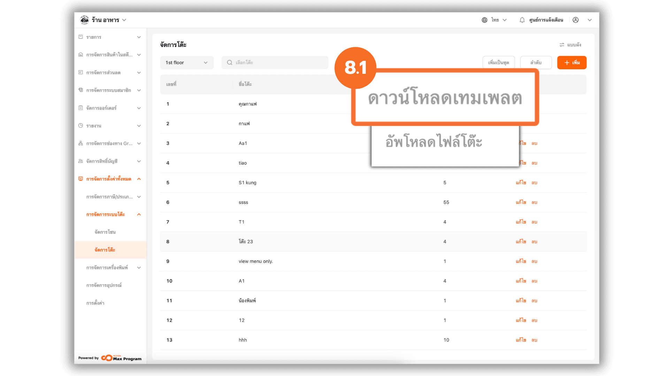Click แก้ไข for table S1 kung

521,183
